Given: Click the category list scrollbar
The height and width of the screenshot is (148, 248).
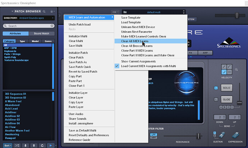Looking at the screenshot, I should [x=53, y=66].
